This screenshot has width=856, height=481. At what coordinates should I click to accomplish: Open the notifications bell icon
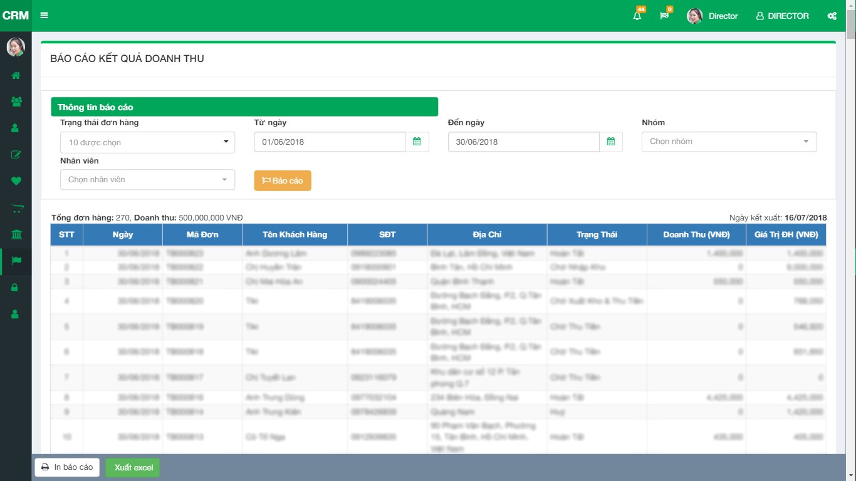[x=637, y=16]
